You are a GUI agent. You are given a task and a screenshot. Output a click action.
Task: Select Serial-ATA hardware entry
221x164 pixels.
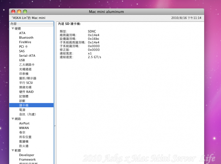click(27, 56)
